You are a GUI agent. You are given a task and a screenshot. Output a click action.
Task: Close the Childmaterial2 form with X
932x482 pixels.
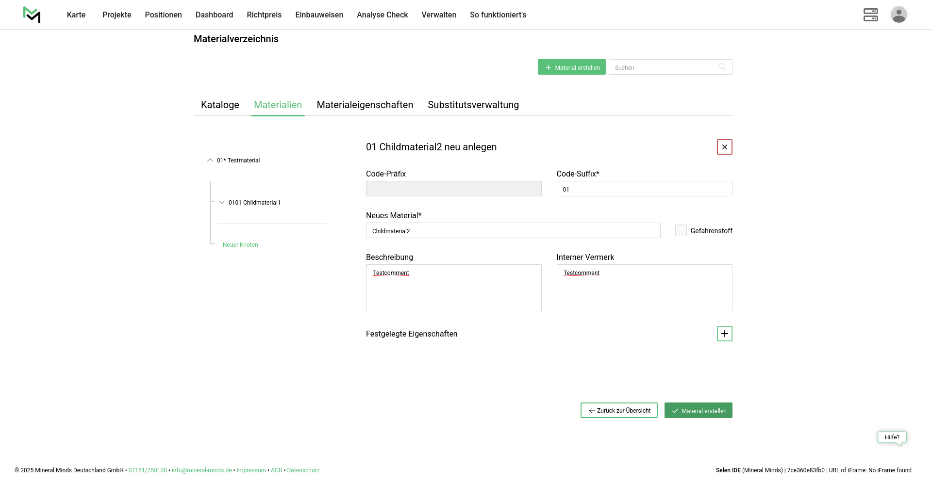tap(724, 147)
